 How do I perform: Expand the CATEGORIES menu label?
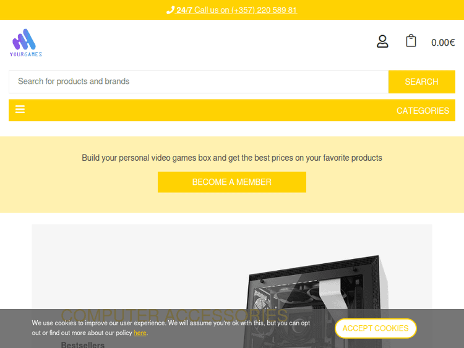pyautogui.click(x=423, y=111)
